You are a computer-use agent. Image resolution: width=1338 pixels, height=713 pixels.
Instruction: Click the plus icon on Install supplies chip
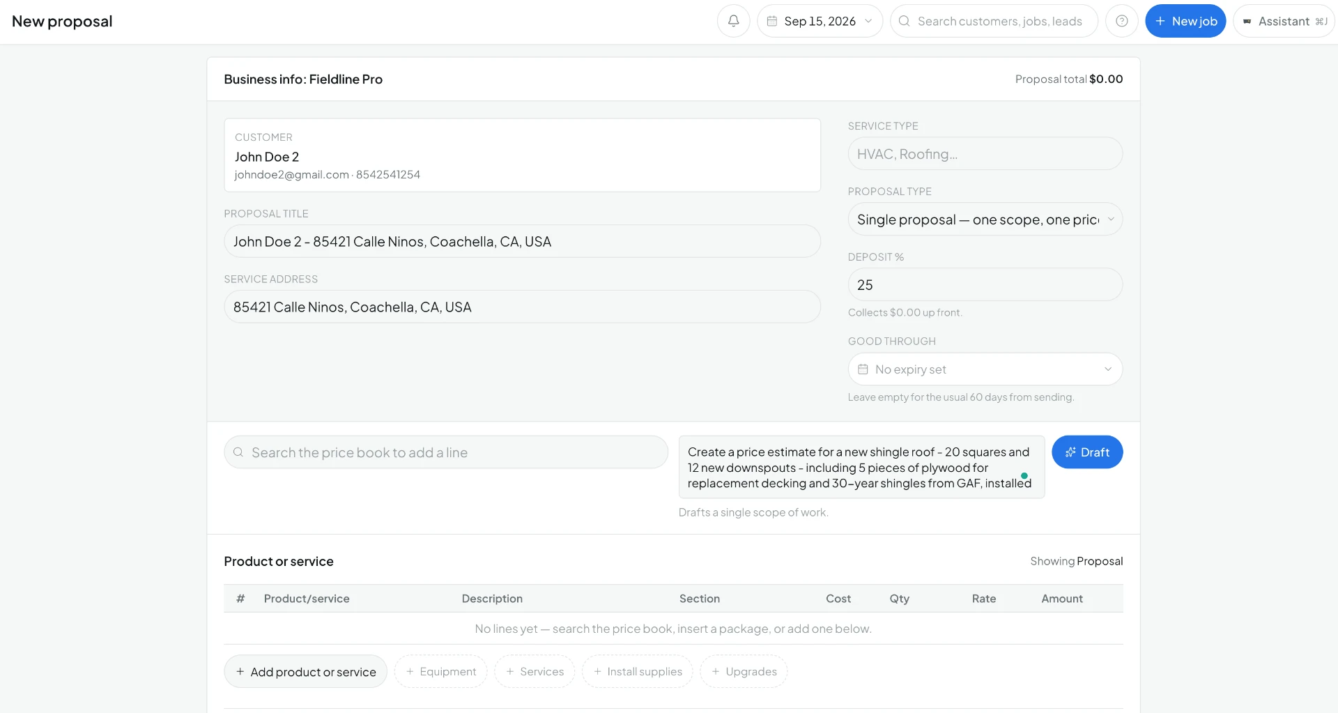pos(597,671)
